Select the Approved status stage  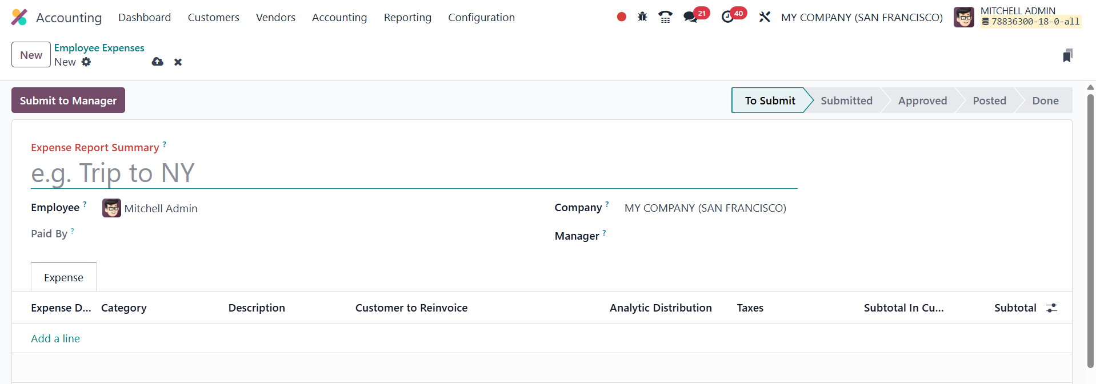point(922,100)
